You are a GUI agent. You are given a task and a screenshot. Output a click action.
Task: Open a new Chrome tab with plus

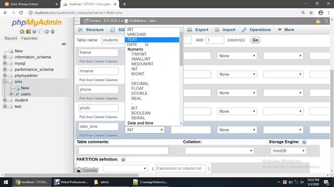[124, 4]
